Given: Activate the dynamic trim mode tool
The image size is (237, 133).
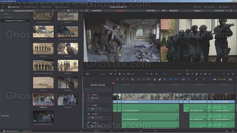Looking at the screenshot, I should click(x=128, y=79).
